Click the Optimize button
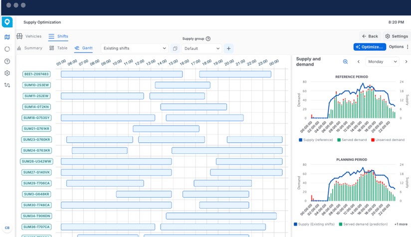The image size is (411, 237). [370, 47]
